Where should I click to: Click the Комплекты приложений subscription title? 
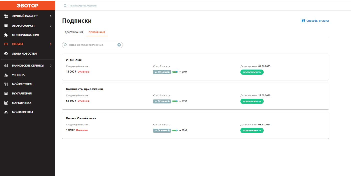[x=85, y=89]
